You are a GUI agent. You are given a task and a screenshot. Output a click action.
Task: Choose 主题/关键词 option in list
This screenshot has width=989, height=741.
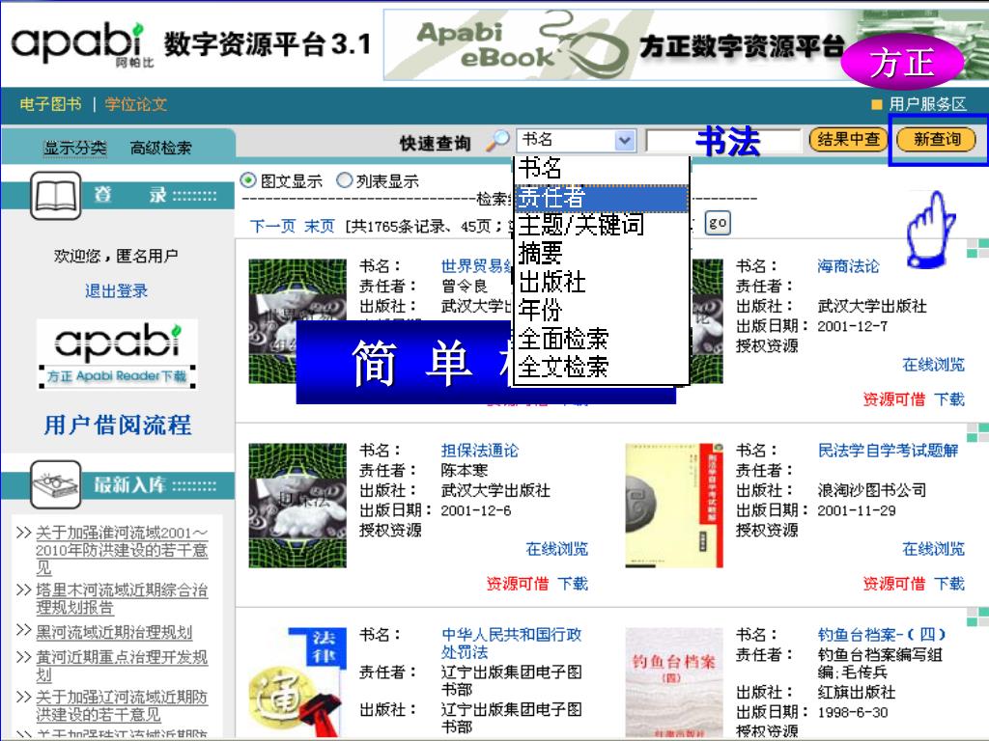pos(602,225)
